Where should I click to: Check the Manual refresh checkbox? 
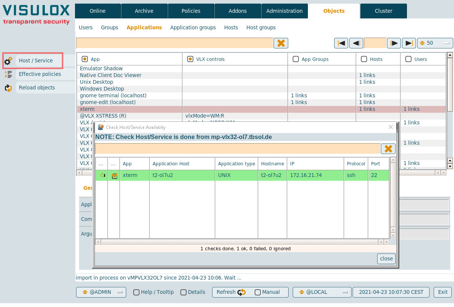coord(258,292)
